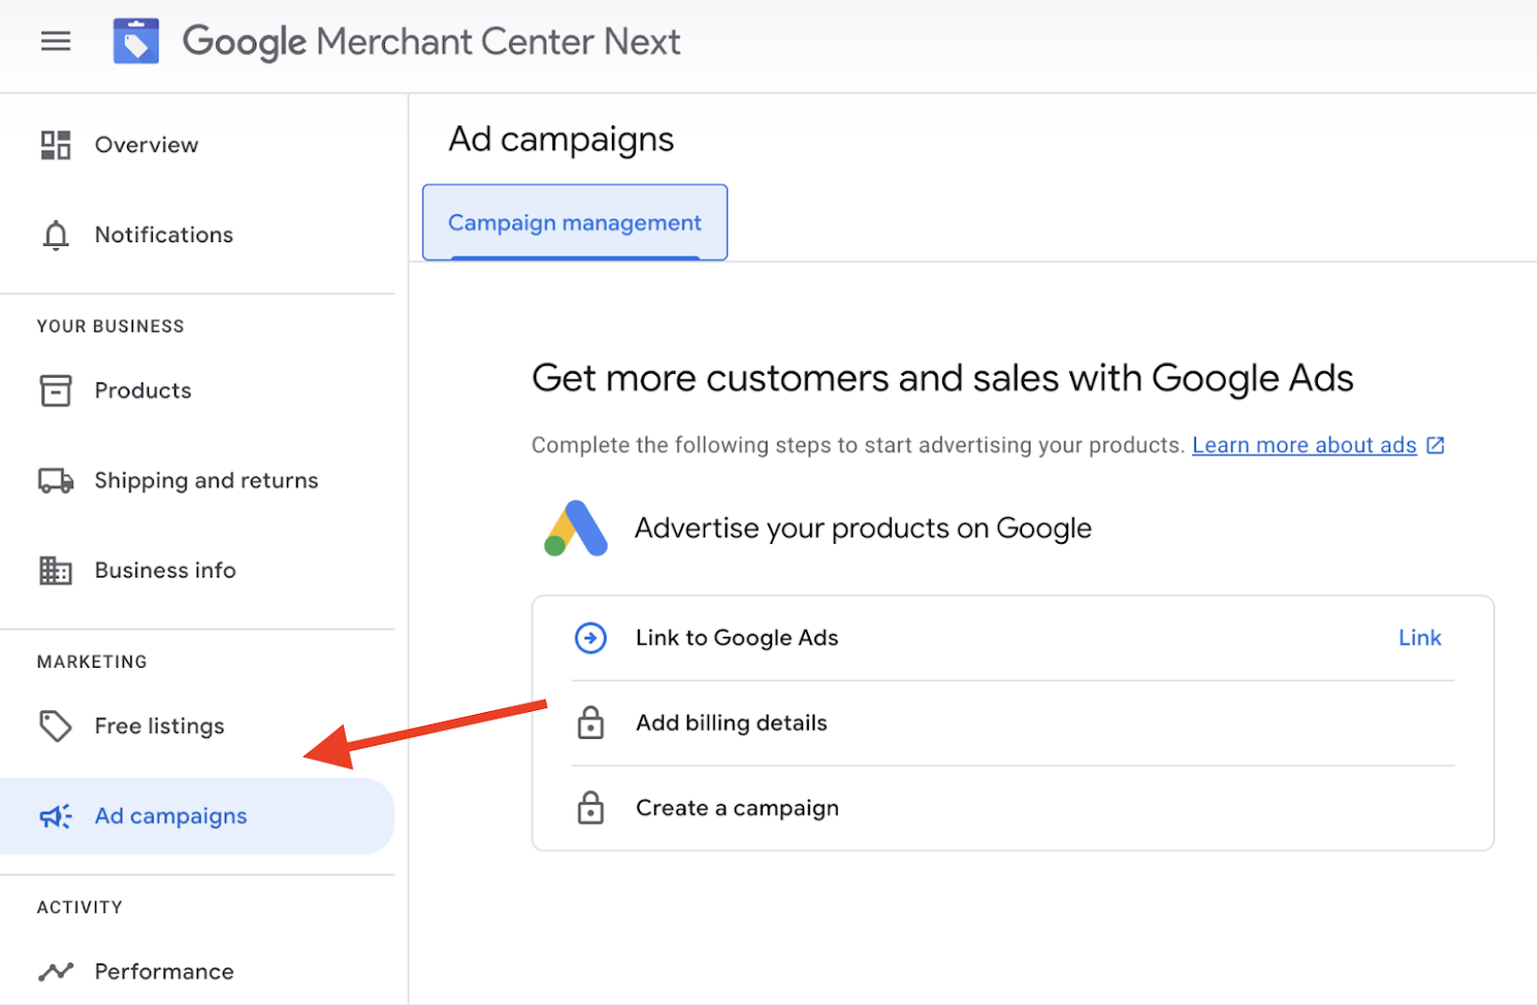Click the Free listings tag icon

[56, 726]
